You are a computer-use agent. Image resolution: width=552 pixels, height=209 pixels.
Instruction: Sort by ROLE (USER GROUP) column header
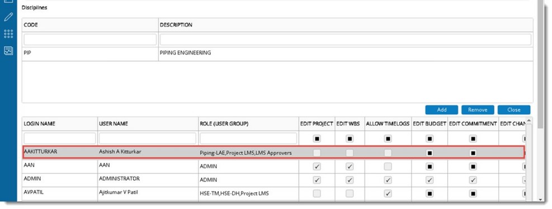click(x=248, y=124)
